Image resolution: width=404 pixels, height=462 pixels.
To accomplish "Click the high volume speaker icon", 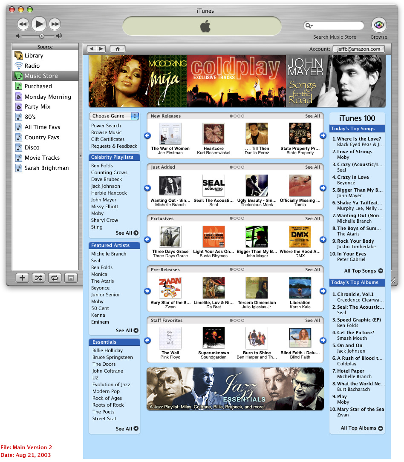I will [x=59, y=36].
